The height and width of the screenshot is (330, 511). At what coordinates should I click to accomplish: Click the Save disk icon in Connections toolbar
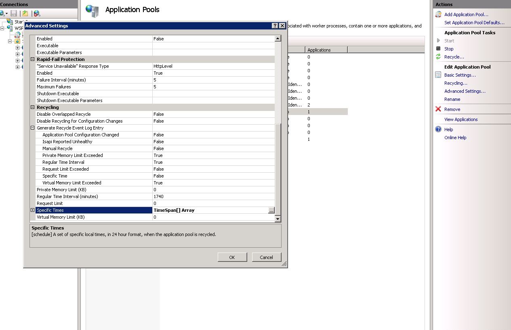click(14, 13)
